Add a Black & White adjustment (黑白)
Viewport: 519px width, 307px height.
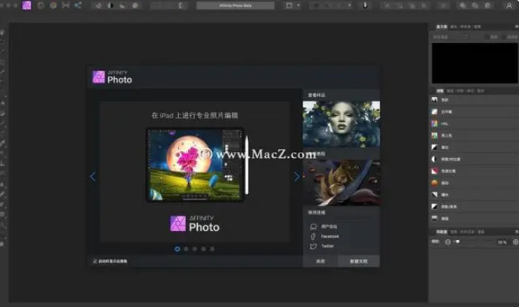(474, 147)
